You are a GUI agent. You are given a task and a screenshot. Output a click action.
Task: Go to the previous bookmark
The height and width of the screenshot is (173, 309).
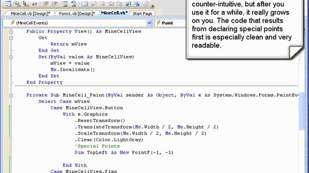point(94,3)
